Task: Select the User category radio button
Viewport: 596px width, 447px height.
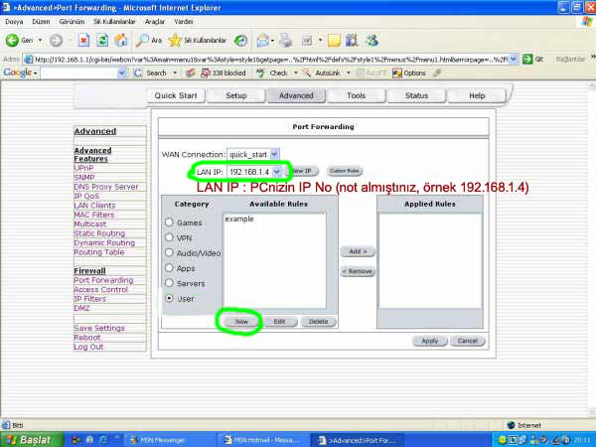Action: click(x=169, y=298)
